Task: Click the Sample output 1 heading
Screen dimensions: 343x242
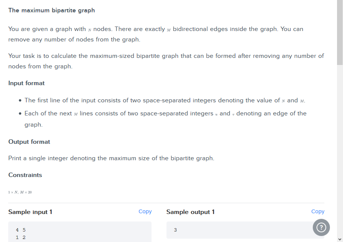Action: tap(190, 212)
